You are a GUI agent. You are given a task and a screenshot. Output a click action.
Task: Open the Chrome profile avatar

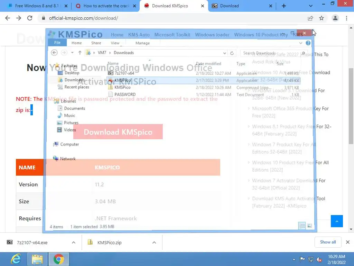(x=335, y=18)
